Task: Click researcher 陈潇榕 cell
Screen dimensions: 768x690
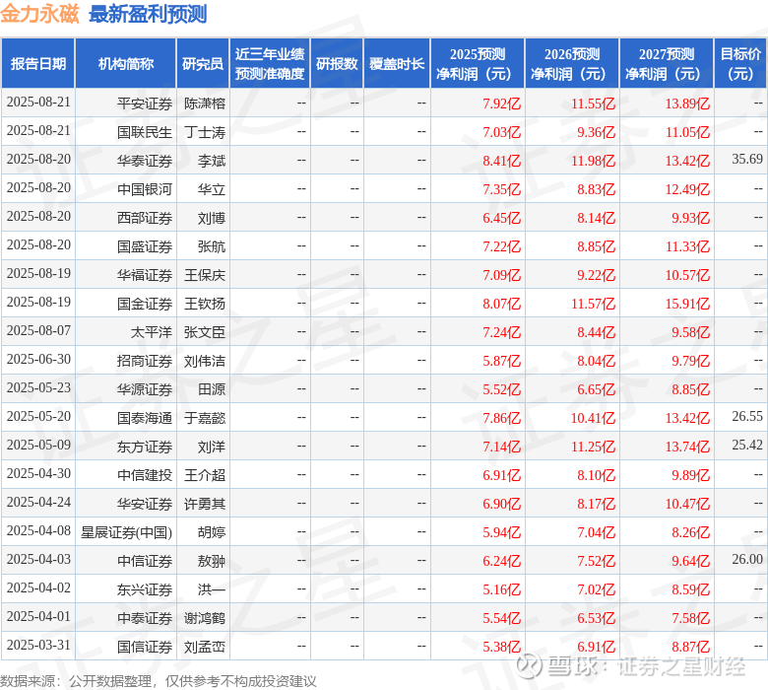Action: click(x=205, y=103)
